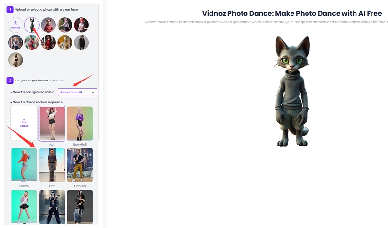
Task: Select dancer in gray jeans thumbnail
Action: point(80,207)
